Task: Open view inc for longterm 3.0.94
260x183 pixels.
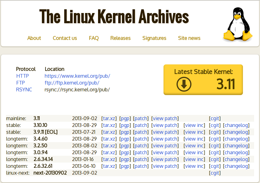Action: coord(194,152)
